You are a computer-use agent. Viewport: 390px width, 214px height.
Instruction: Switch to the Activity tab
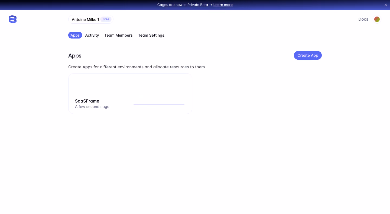[x=92, y=35]
